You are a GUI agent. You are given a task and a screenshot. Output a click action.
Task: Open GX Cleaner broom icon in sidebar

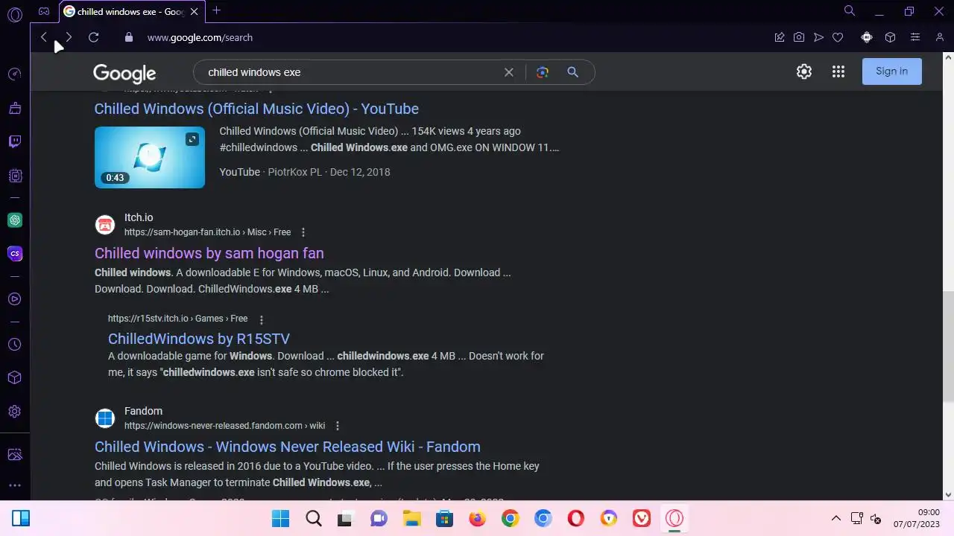click(14, 109)
